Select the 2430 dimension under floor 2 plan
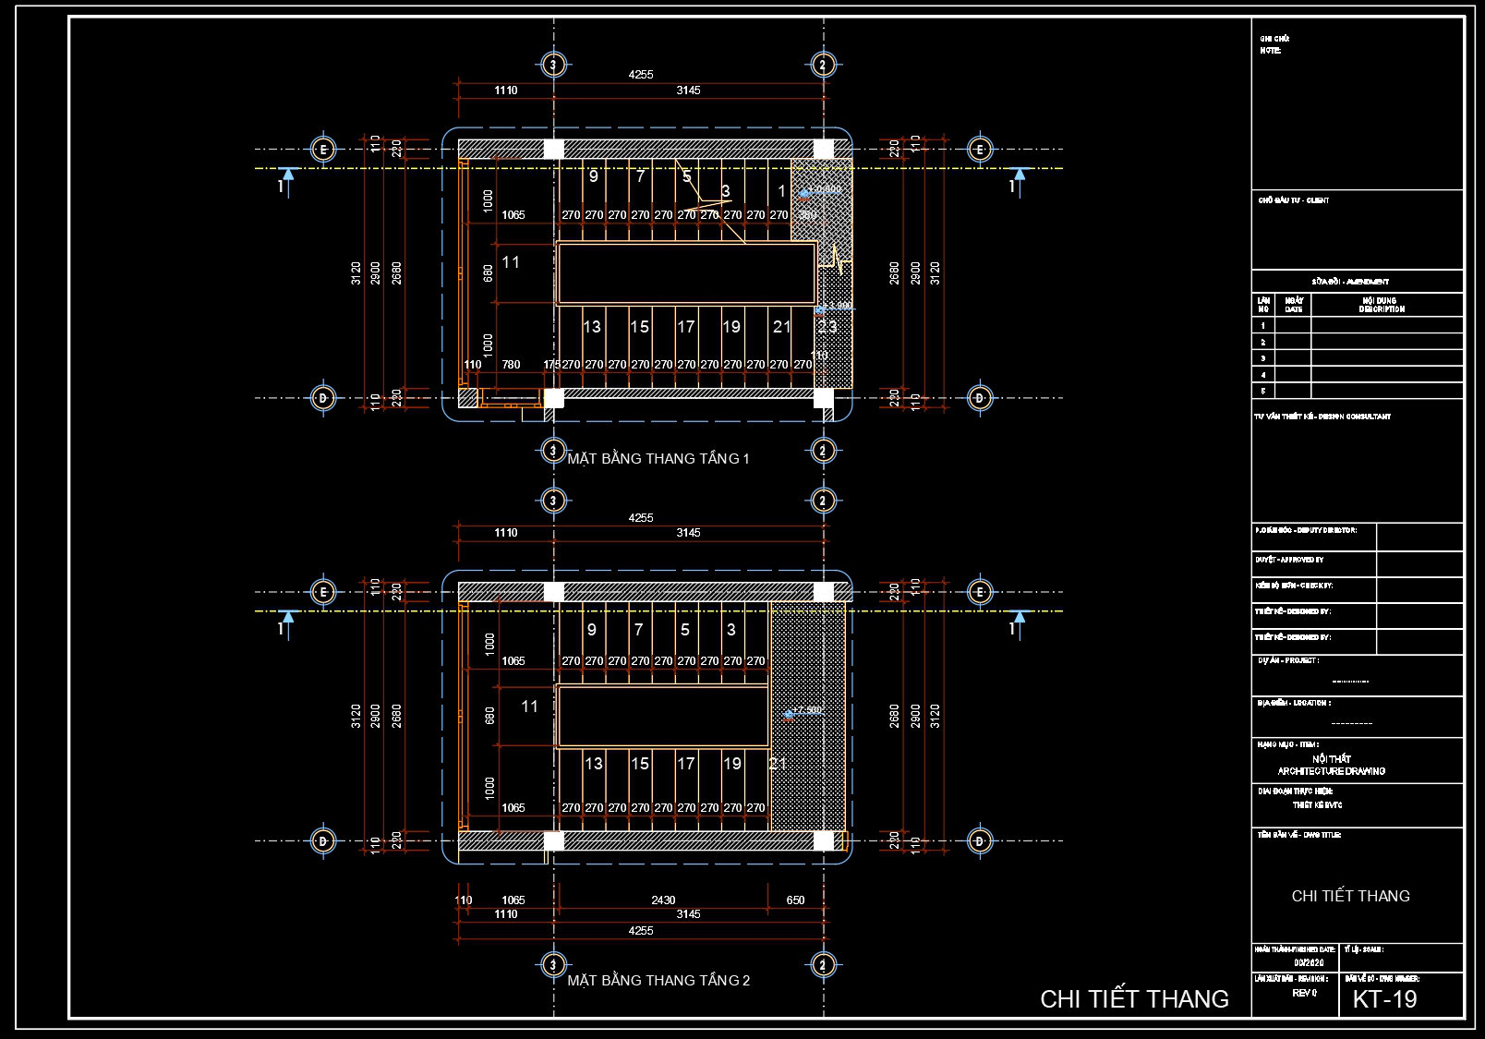The image size is (1485, 1039). (x=663, y=900)
